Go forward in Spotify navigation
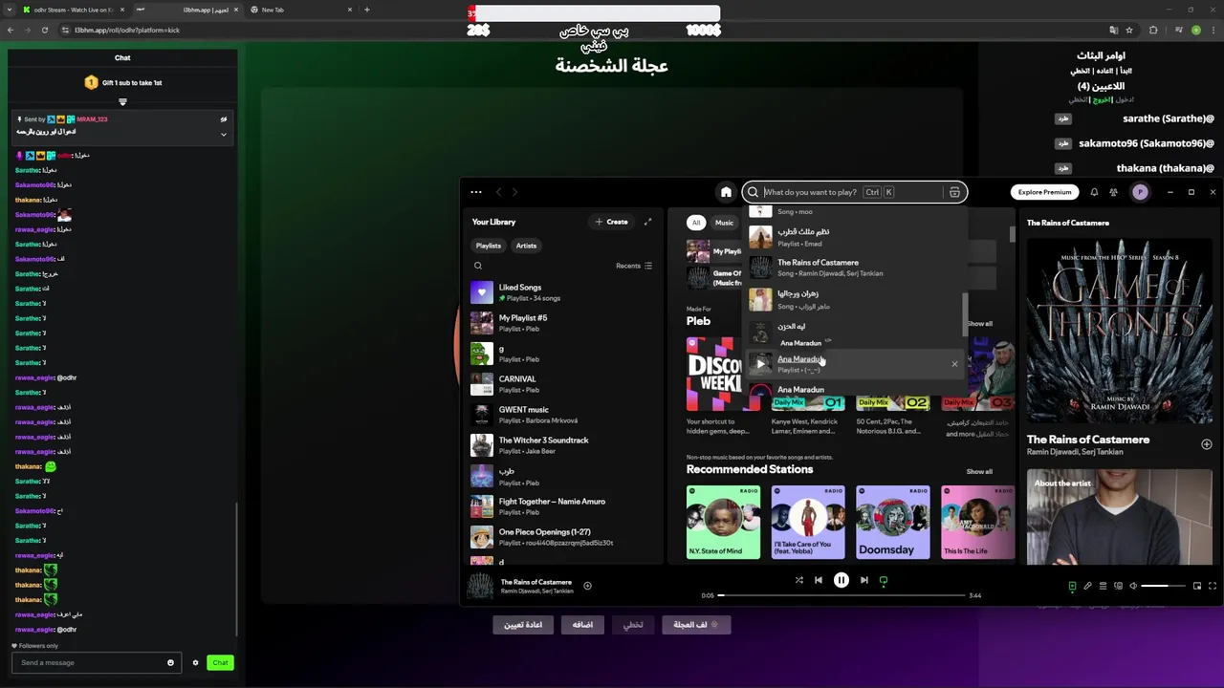This screenshot has height=688, width=1224. 514,192
